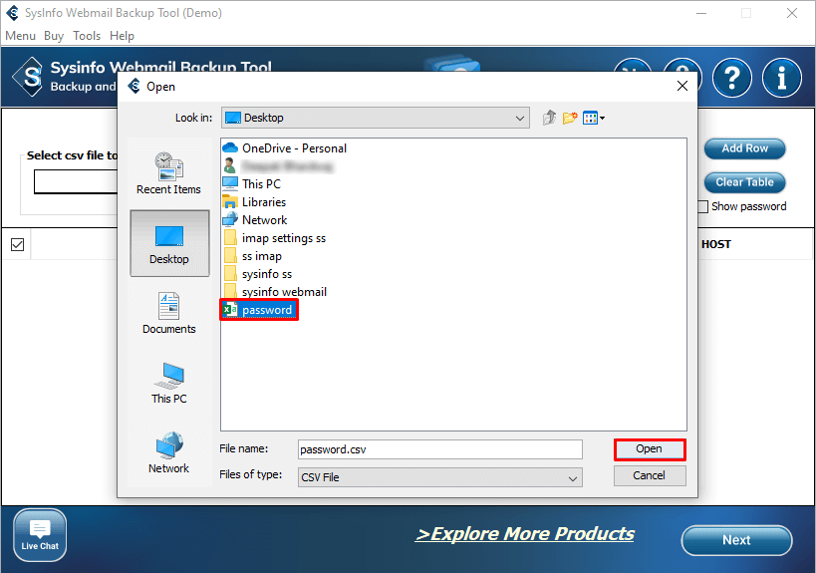
Task: Click the csv file path field in main window
Action: click(x=76, y=182)
